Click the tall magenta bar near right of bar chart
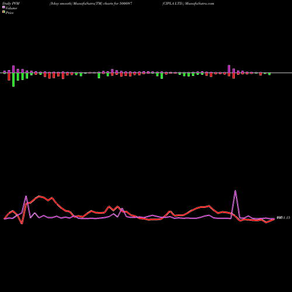The image size is (292, 292). click(229, 69)
